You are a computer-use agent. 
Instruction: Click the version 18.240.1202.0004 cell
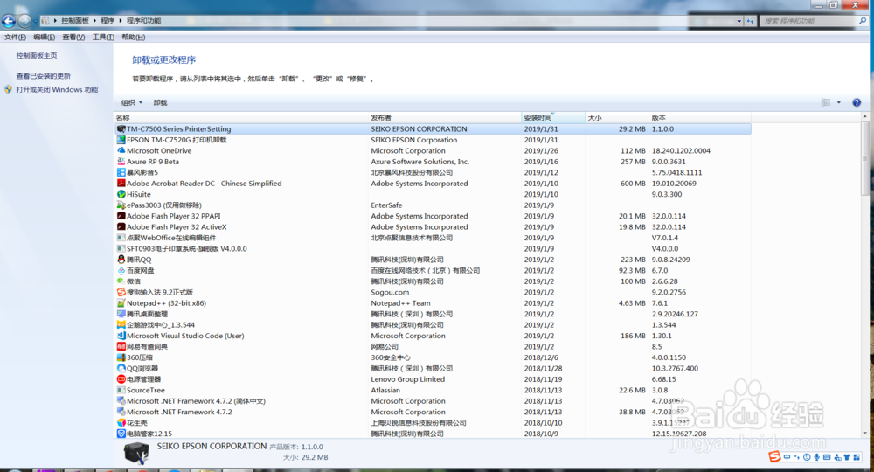coord(681,150)
